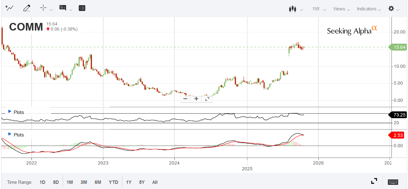Select the compare symbol tool
408x189 pixels.
(x=9, y=8)
